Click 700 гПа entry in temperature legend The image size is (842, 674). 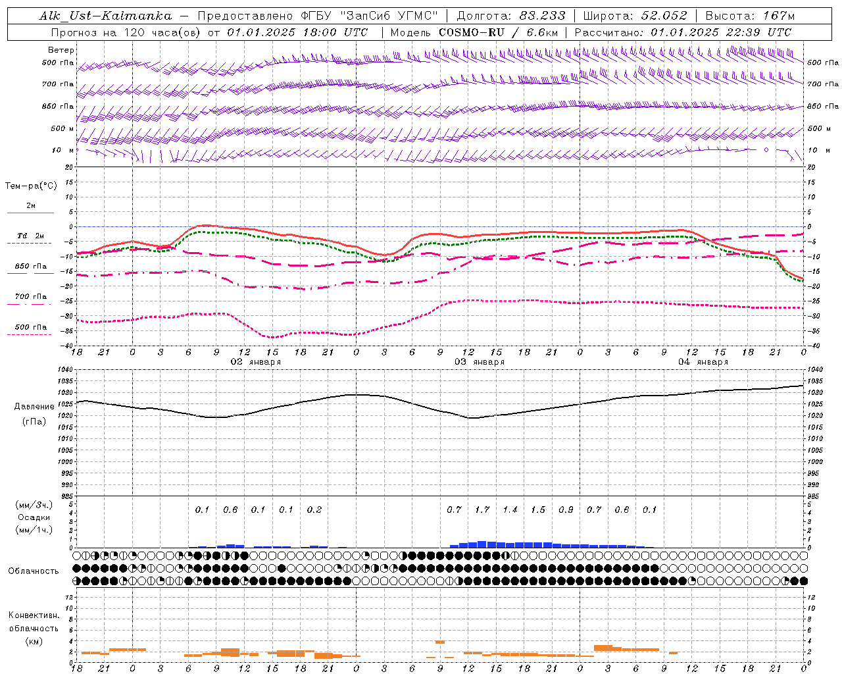coord(30,297)
